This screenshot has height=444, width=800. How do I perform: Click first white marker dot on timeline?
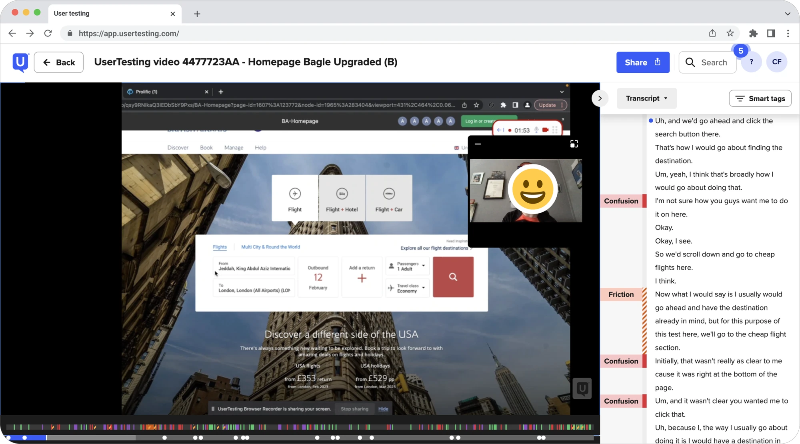(8, 438)
